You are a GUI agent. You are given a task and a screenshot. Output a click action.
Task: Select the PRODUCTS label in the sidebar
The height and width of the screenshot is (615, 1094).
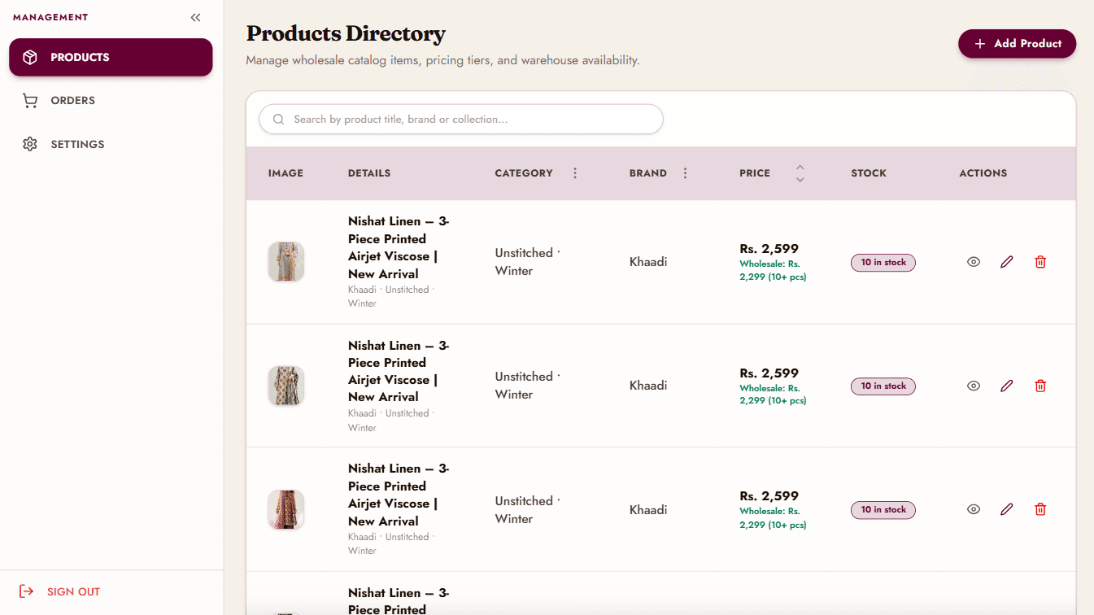point(80,58)
